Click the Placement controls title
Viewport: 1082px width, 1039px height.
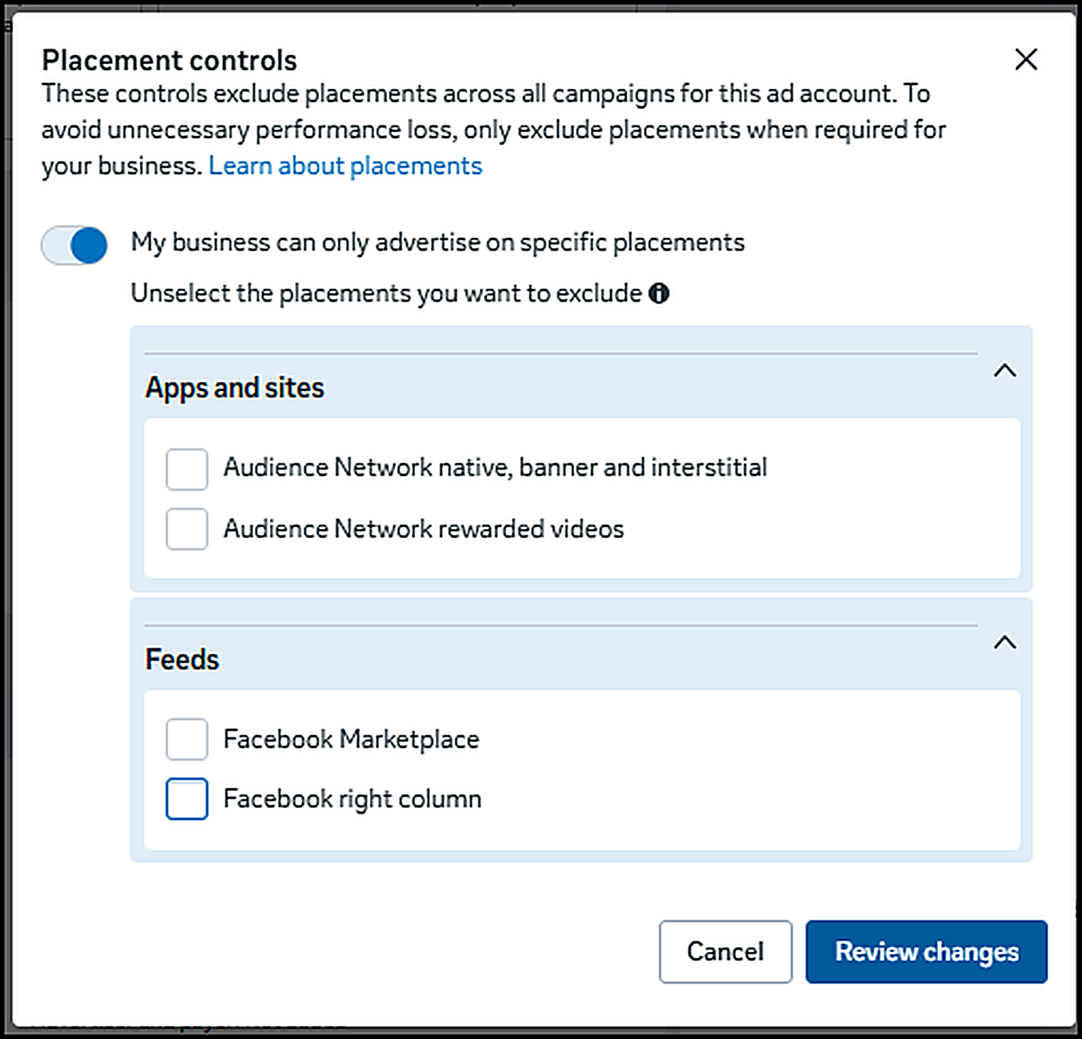coord(169,60)
